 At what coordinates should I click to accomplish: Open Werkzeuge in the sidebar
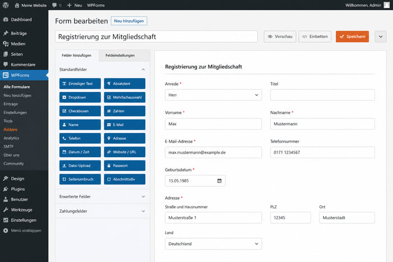pos(24,210)
